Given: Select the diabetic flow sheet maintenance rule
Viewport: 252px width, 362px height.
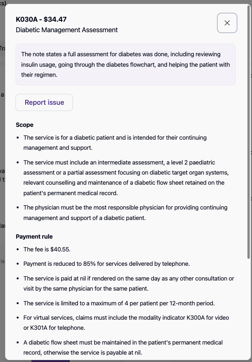Looking at the screenshot, I should tap(123, 347).
